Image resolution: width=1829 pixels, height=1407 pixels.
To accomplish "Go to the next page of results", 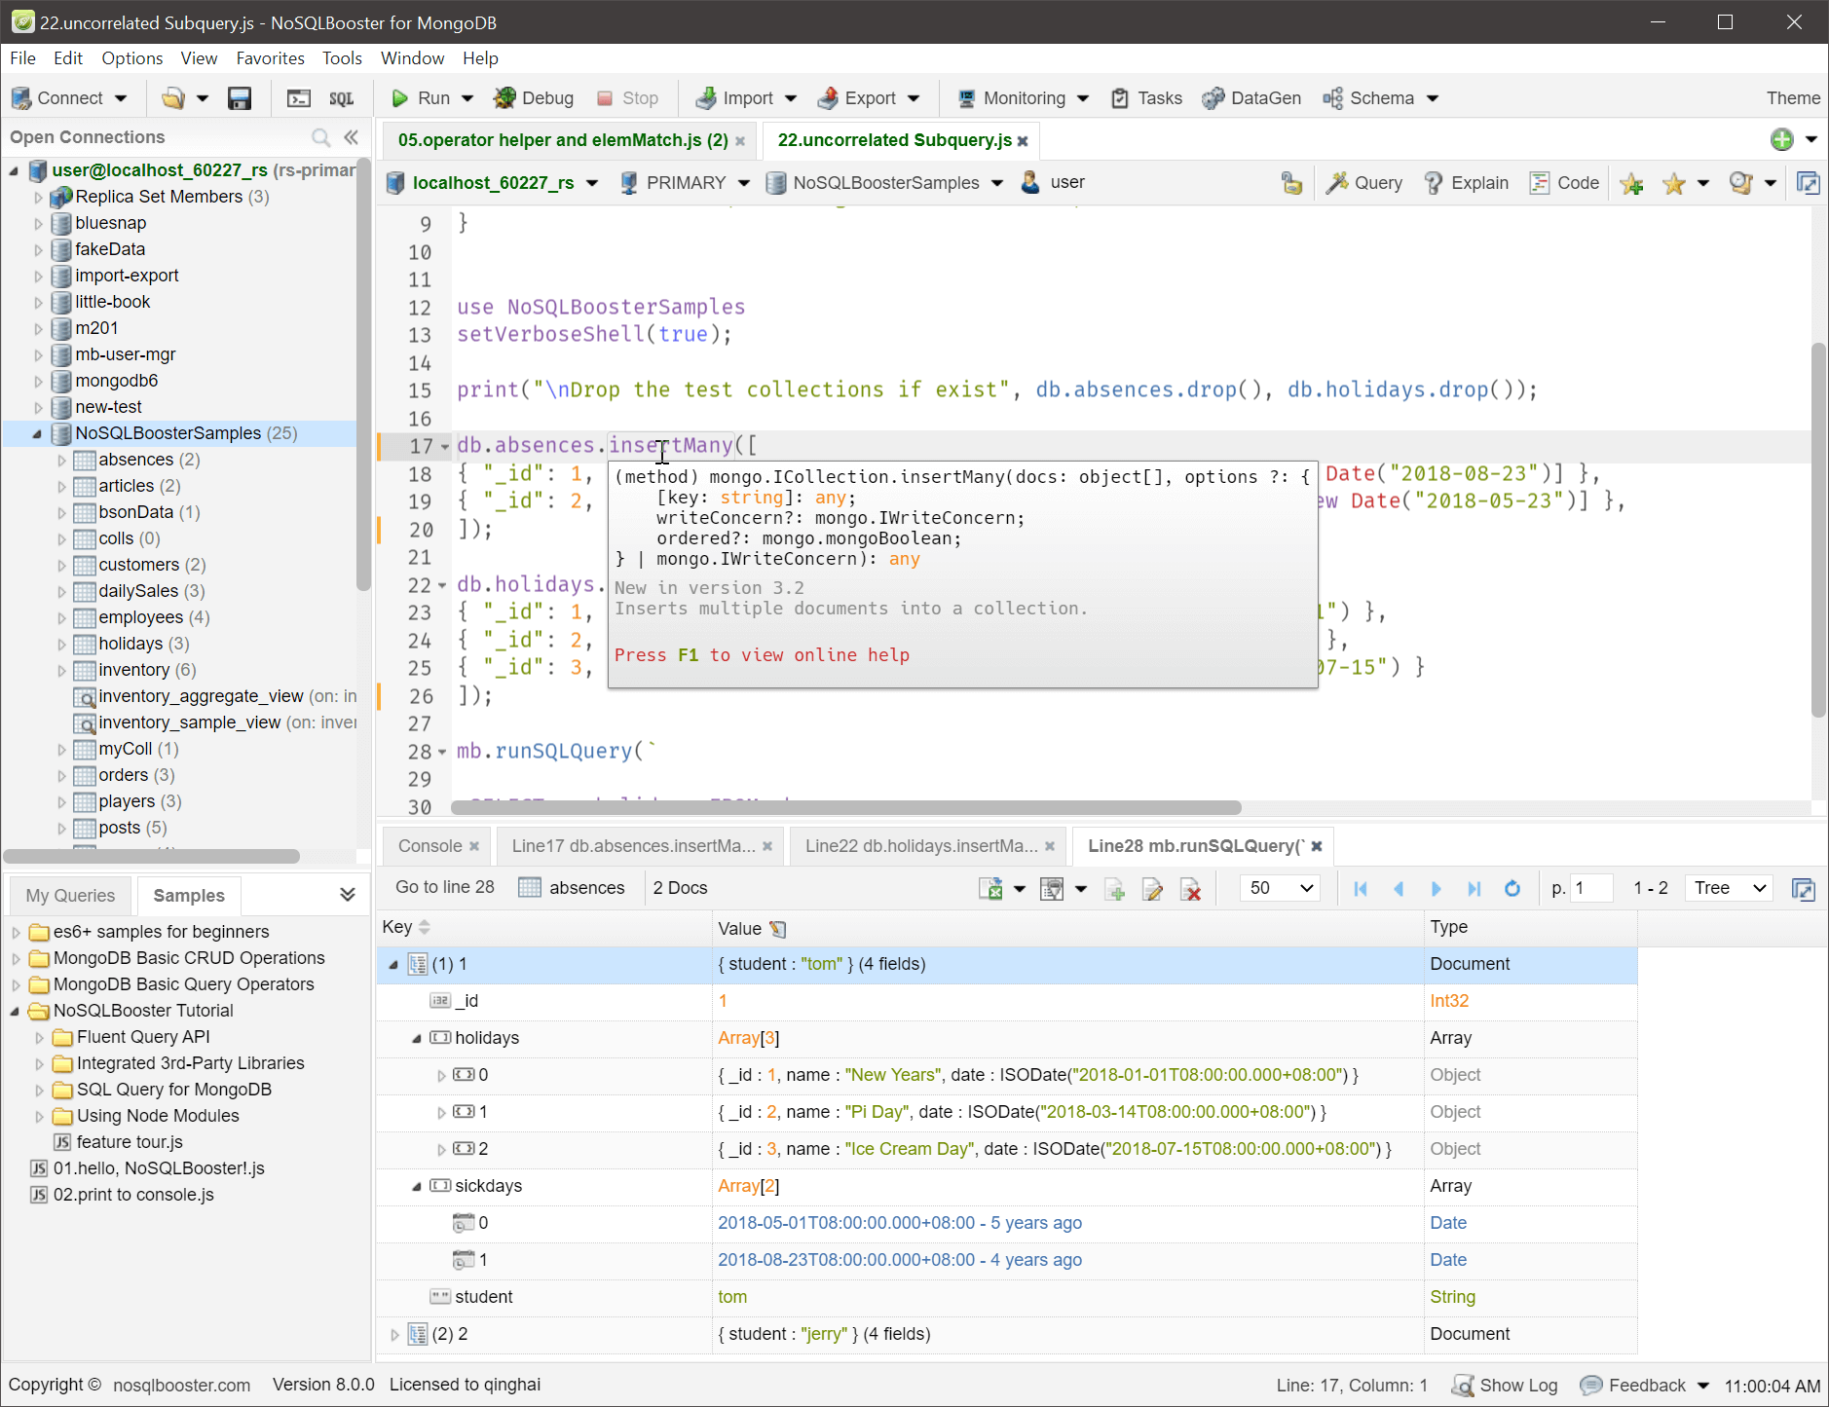I will point(1437,888).
